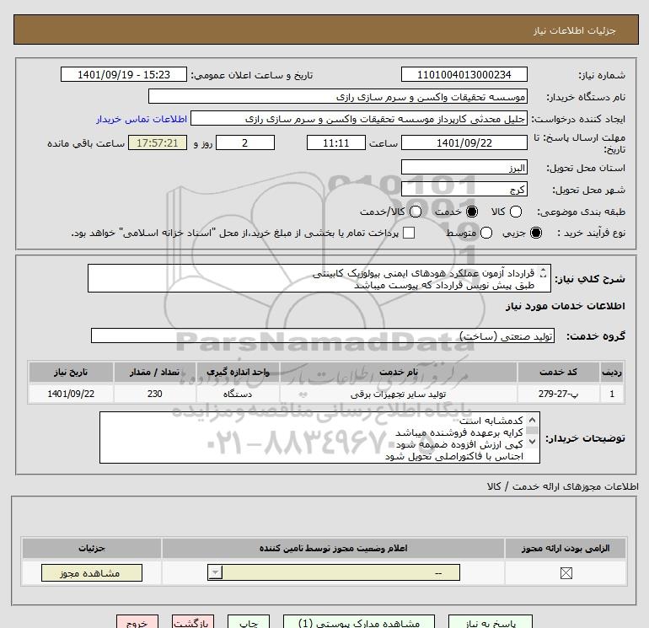Click the delivery province field البرز
This screenshot has width=649, height=628.
pos(464,167)
